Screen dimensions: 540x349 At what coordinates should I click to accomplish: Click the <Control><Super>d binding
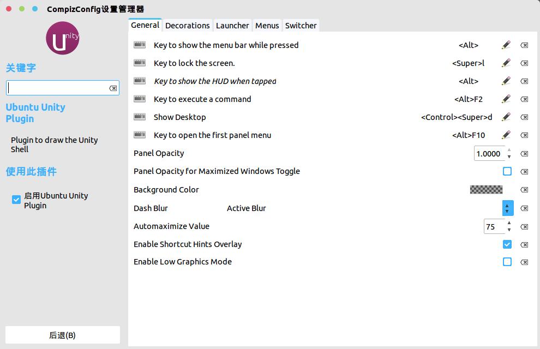click(x=457, y=117)
